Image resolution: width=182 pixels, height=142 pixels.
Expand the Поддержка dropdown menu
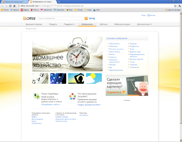tap(69, 24)
